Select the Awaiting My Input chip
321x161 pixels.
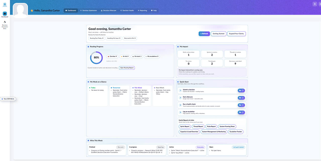114,38
